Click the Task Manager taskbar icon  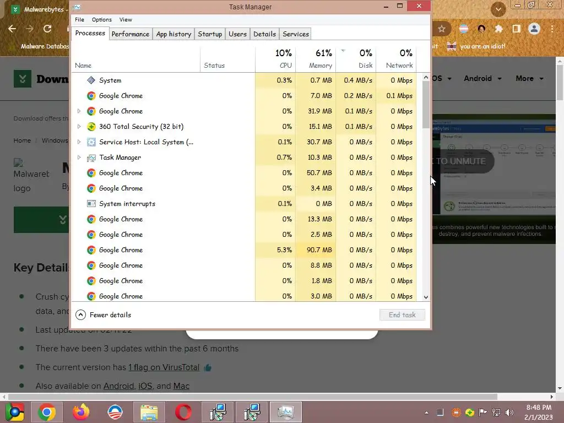(x=286, y=412)
